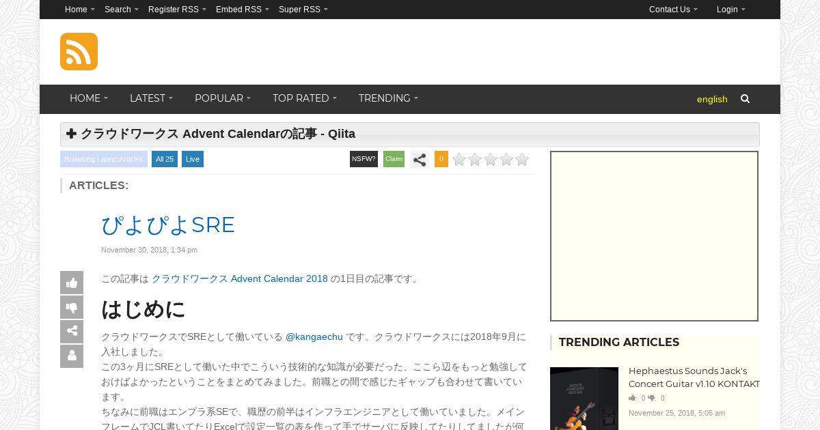The width and height of the screenshot is (820, 430).
Task: Open the Search dropdown in top bar
Action: point(121,10)
